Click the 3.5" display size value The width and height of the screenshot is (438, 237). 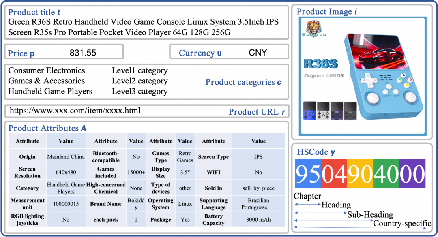pos(185,173)
